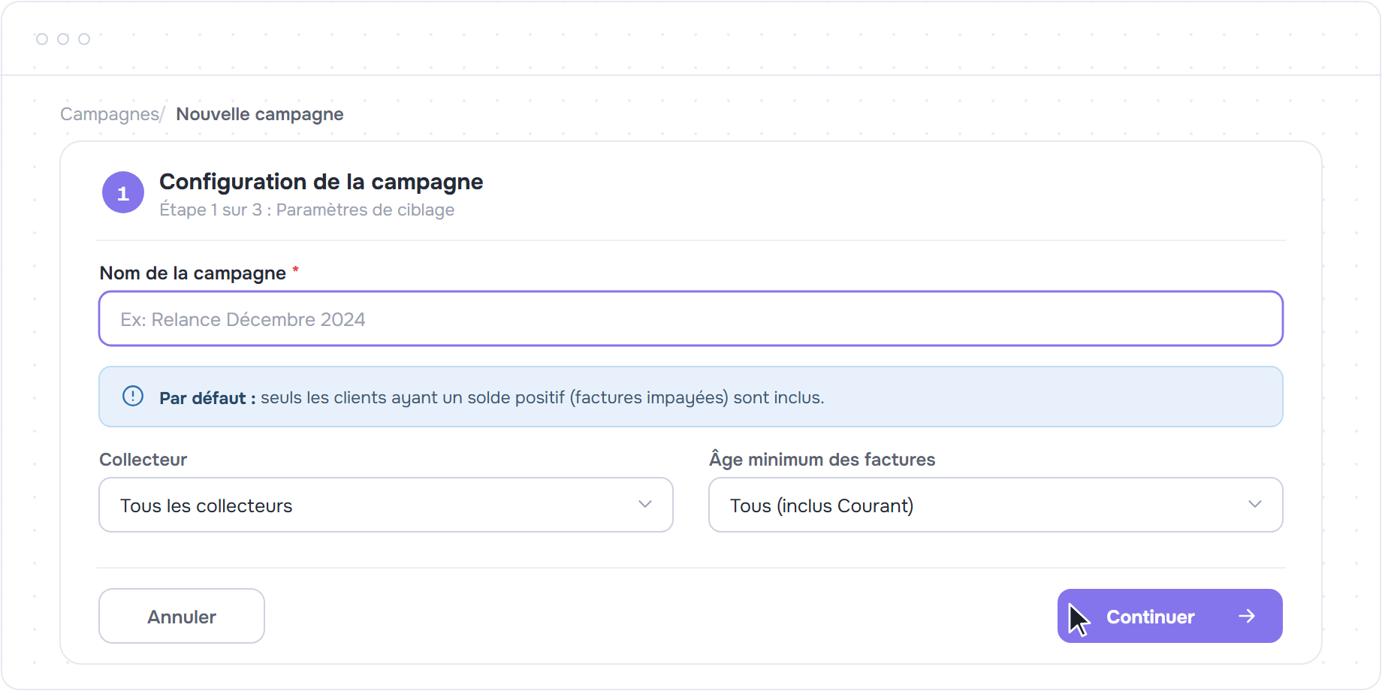
Task: Click the Campagnes breadcrumb link
Action: [x=110, y=114]
